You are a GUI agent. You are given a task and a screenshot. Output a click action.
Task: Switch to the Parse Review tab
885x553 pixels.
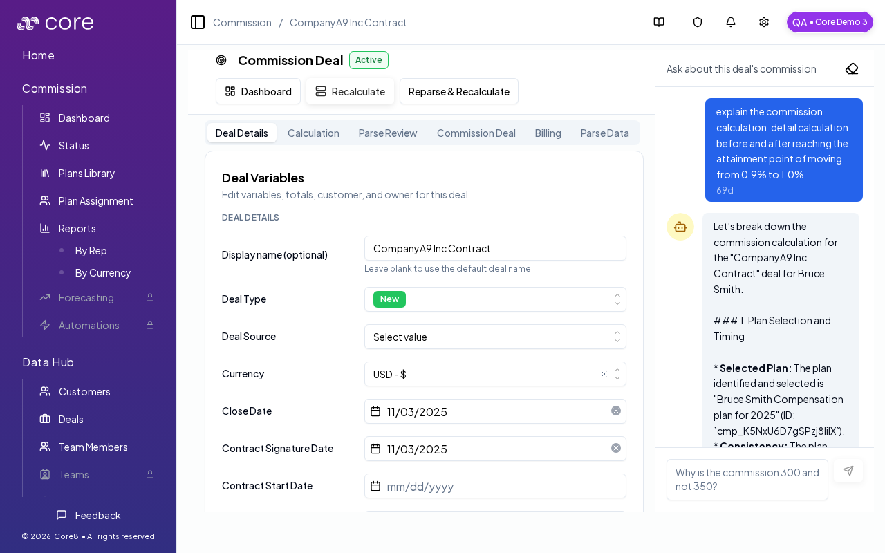point(388,133)
